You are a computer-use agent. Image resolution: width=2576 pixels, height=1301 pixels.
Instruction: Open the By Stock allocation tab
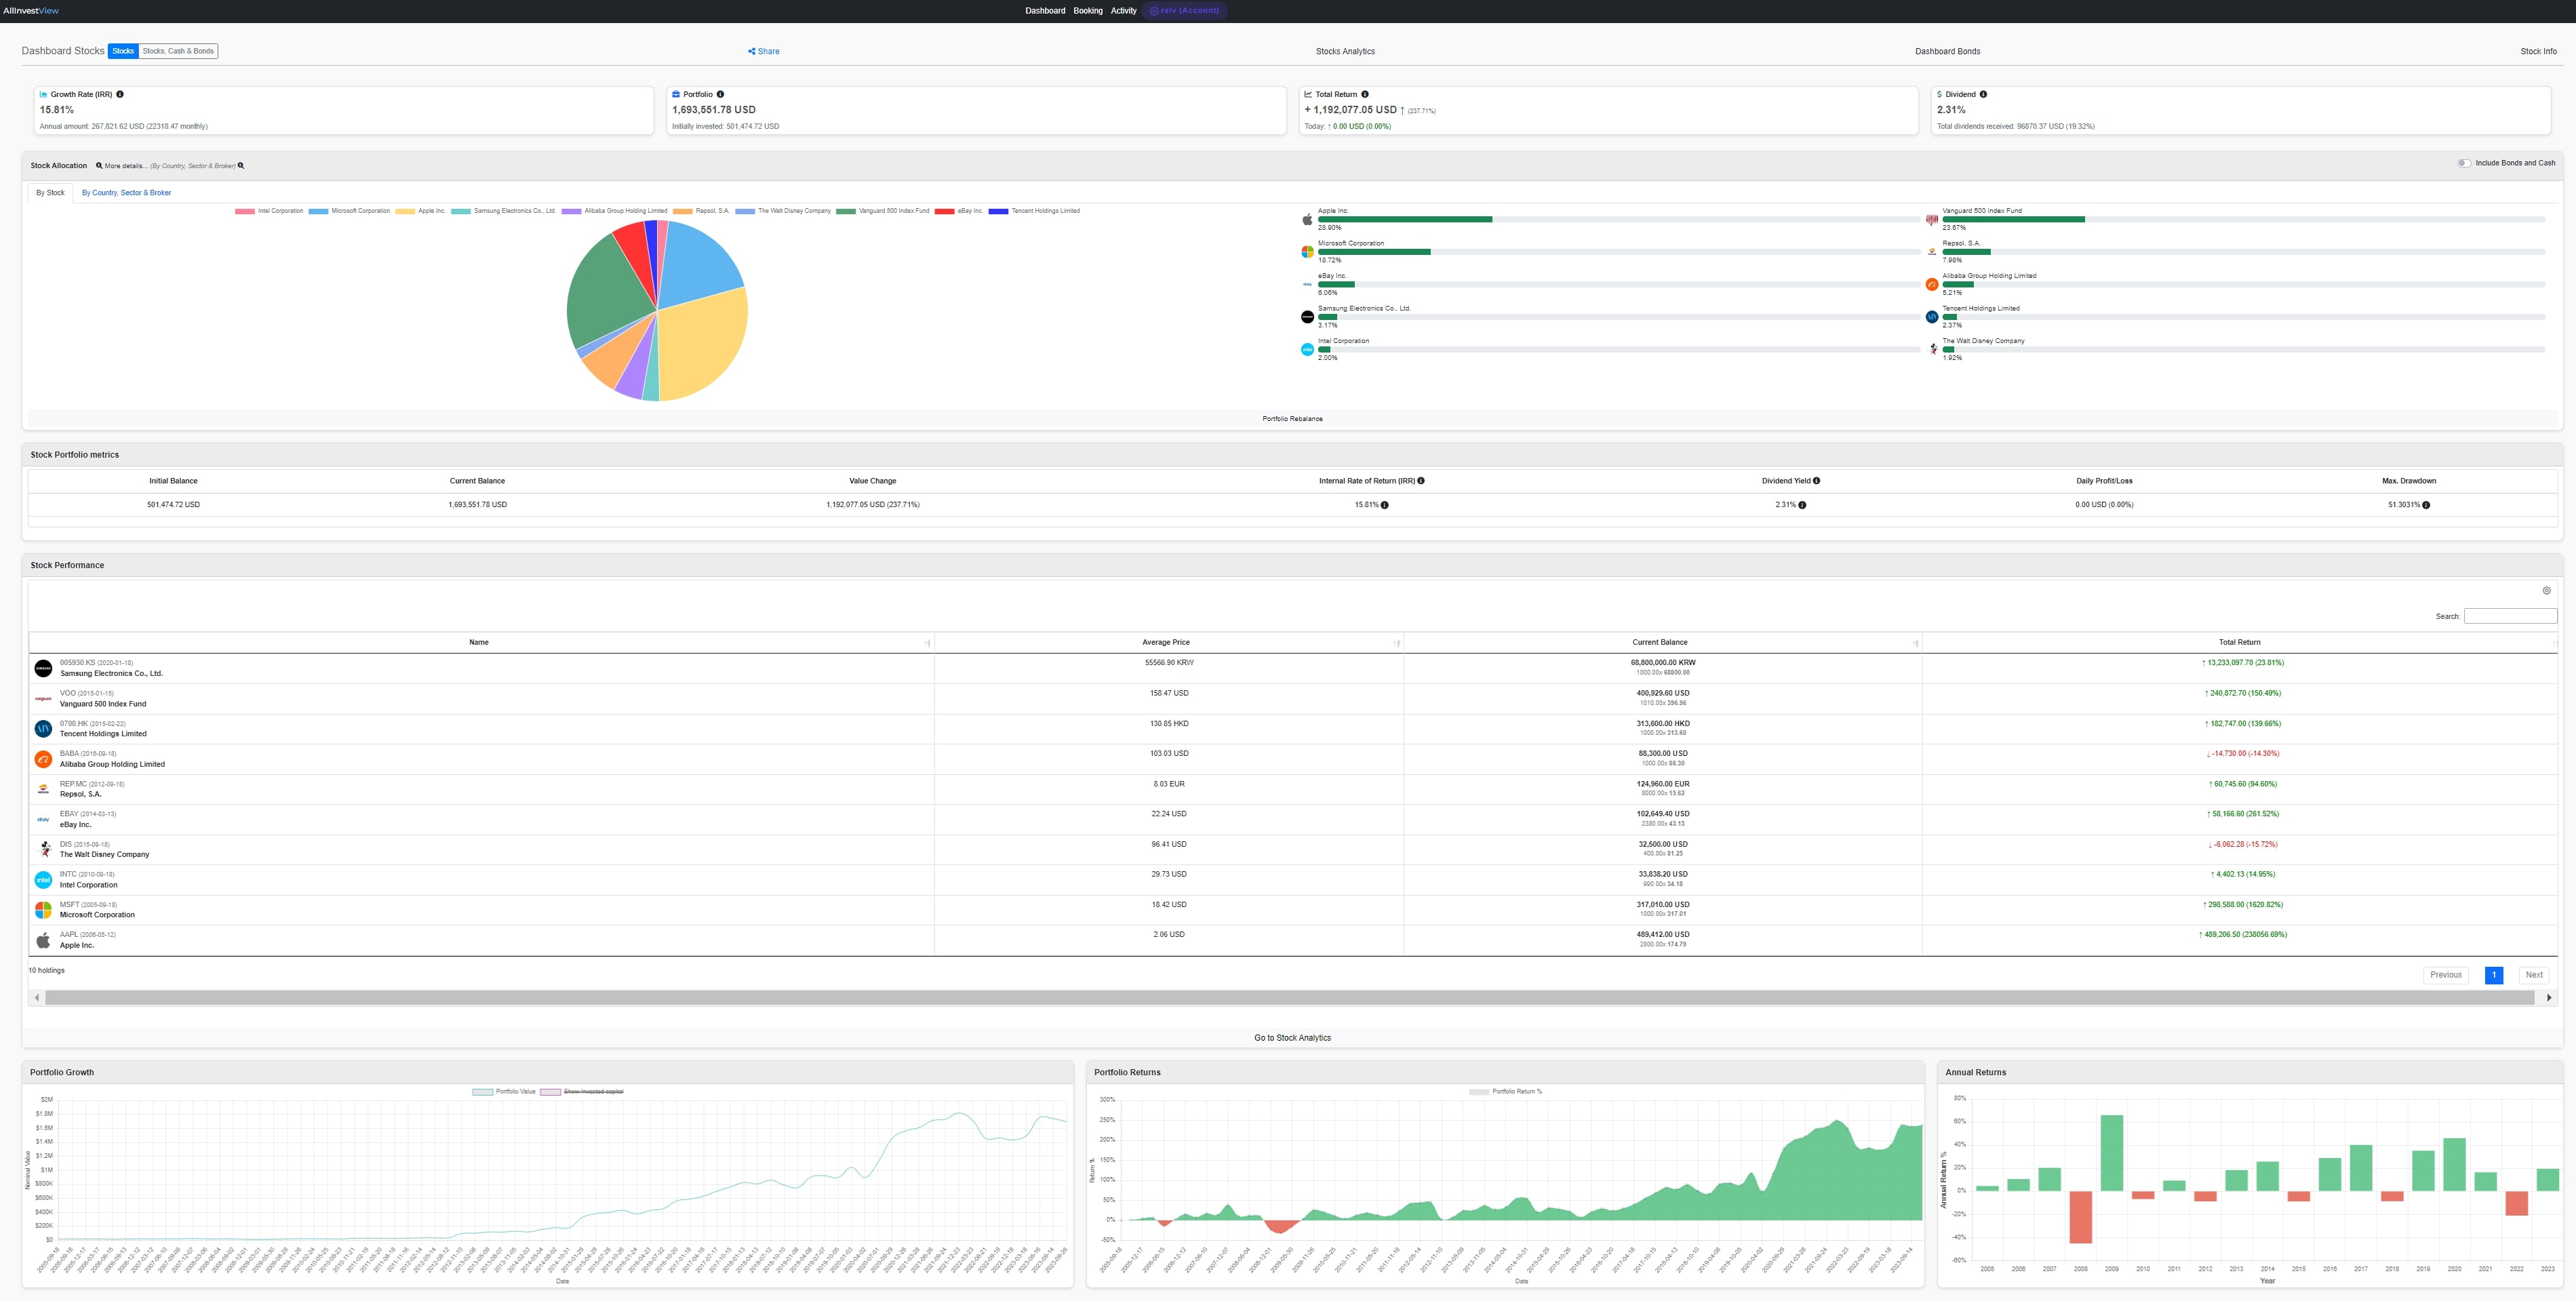(x=50, y=193)
